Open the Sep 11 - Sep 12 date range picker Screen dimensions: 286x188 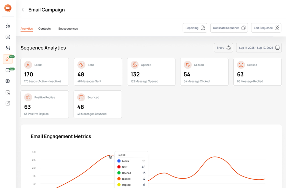[259, 48]
